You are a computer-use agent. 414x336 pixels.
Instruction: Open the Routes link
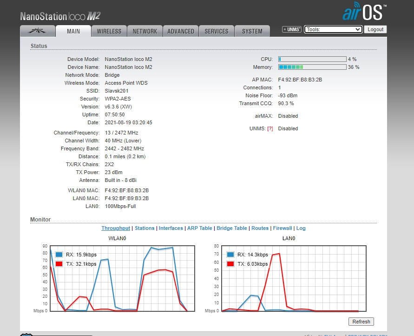pos(260,228)
